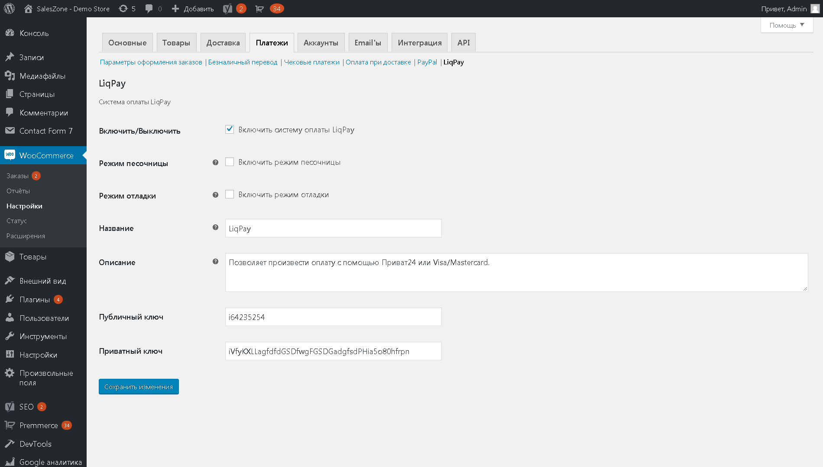Viewport: 823px width, 467px height.
Task: Select the Платежи tab
Action: tap(272, 43)
